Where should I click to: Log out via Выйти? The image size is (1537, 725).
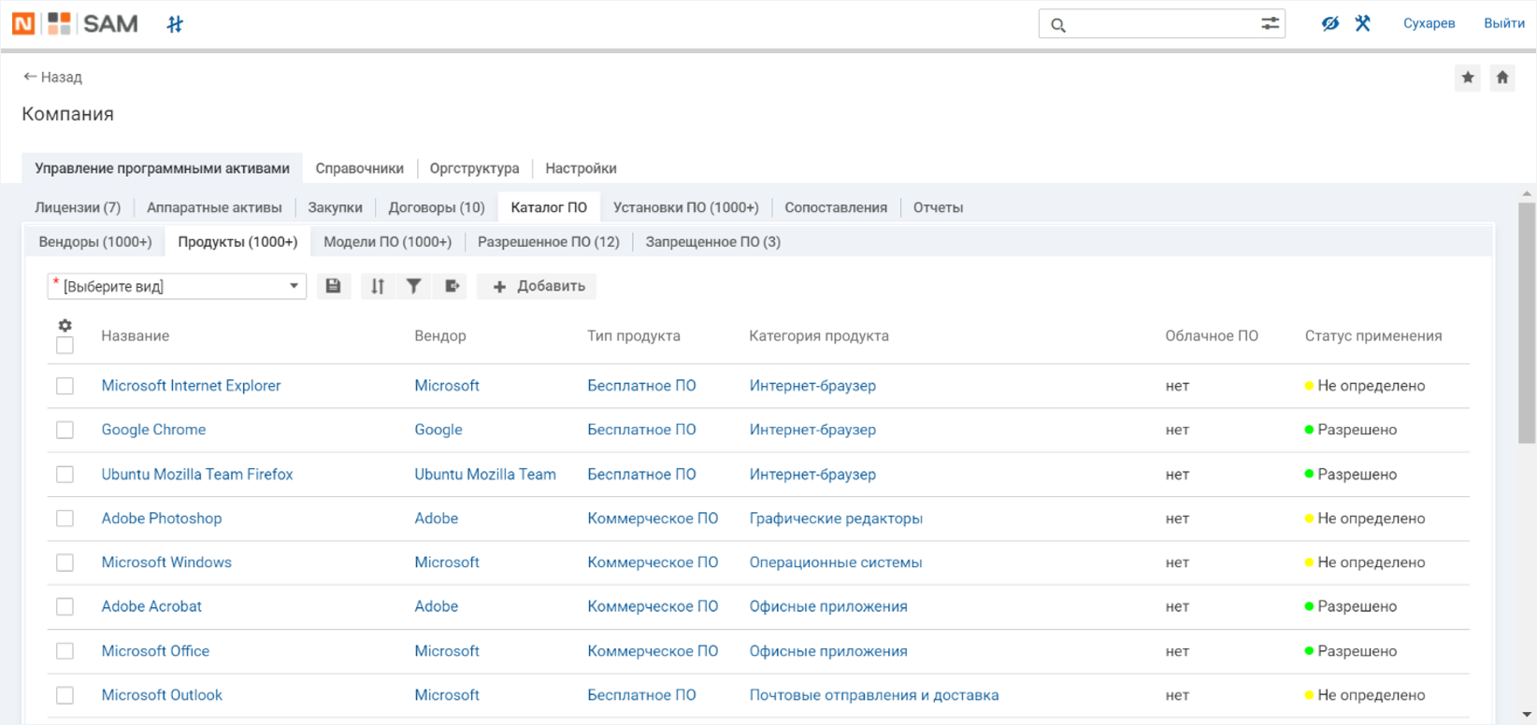point(1503,23)
